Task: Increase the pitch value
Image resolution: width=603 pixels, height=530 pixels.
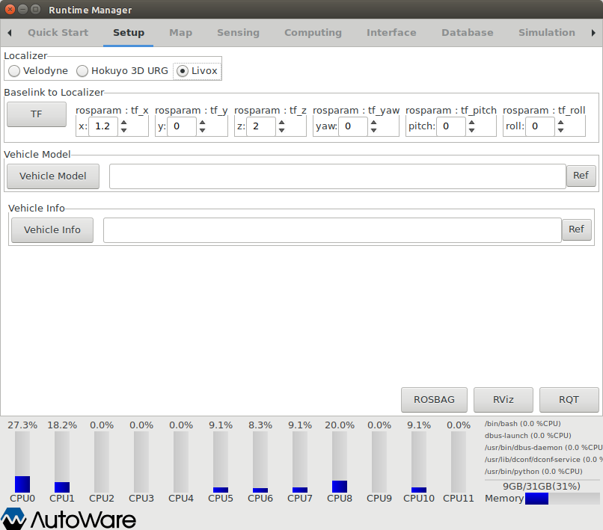Action: 471,123
